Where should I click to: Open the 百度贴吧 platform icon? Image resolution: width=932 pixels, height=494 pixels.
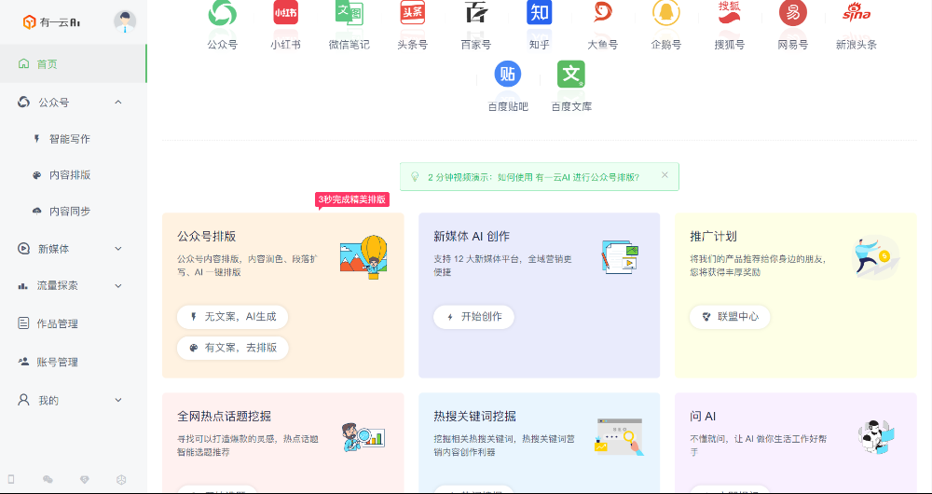[508, 75]
